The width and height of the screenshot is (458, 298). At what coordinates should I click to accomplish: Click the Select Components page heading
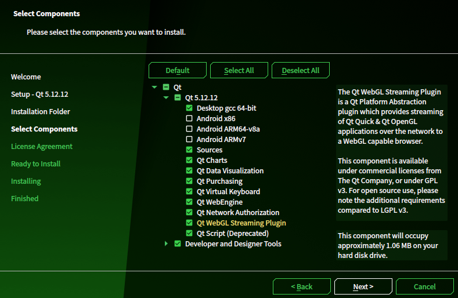pos(46,14)
